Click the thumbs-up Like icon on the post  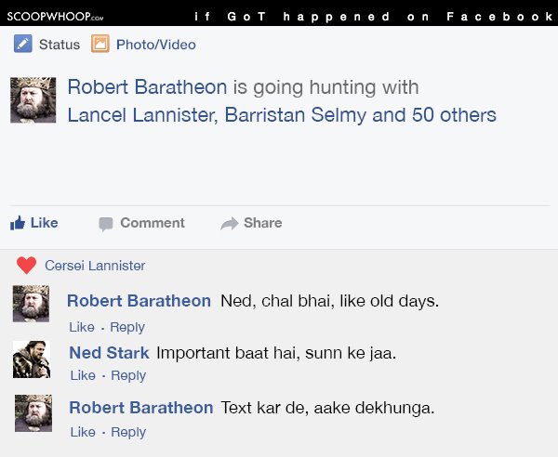point(18,223)
